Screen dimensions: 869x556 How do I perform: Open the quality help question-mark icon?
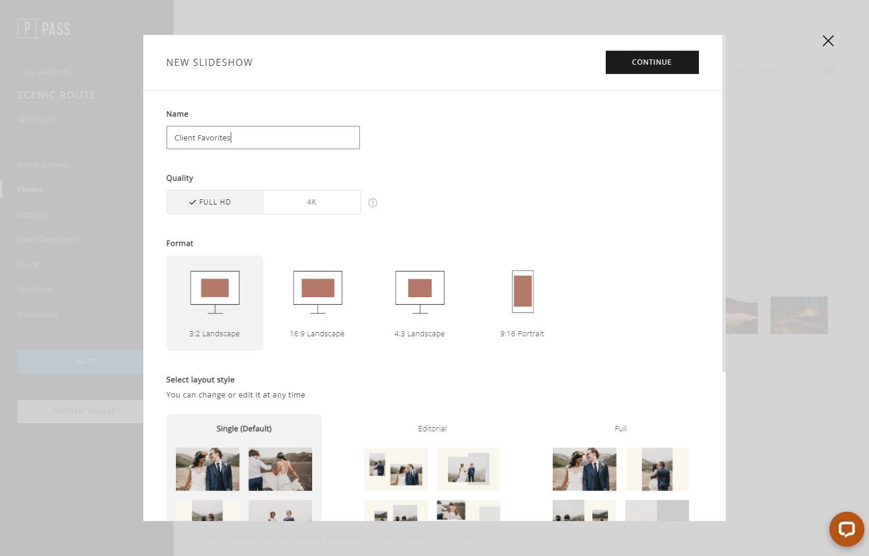click(x=373, y=203)
